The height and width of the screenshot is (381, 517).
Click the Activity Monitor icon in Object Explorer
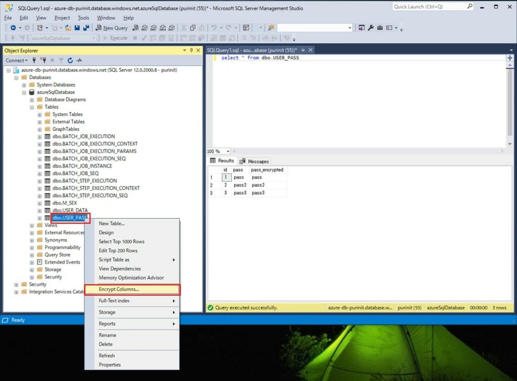[x=79, y=60]
